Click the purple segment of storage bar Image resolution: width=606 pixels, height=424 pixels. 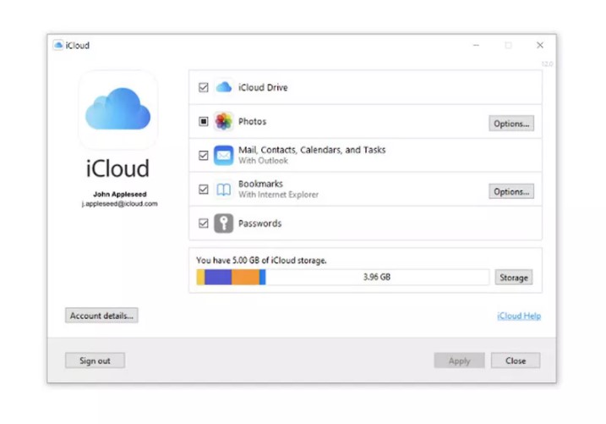(218, 277)
